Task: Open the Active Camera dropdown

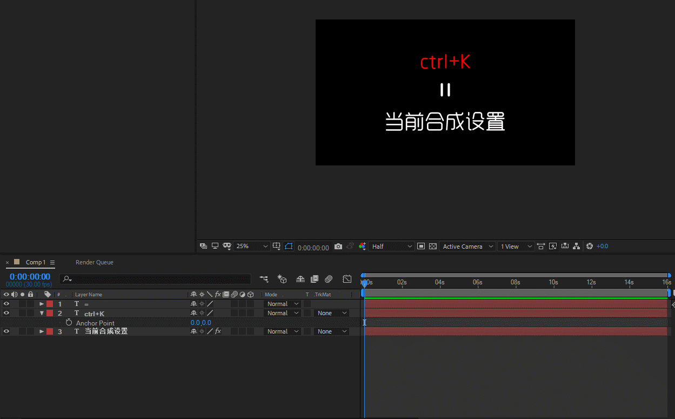Action: (x=467, y=246)
